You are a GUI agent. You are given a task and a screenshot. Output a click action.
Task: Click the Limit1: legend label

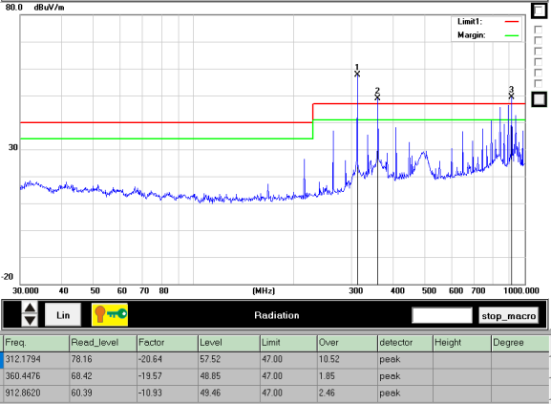(x=470, y=22)
